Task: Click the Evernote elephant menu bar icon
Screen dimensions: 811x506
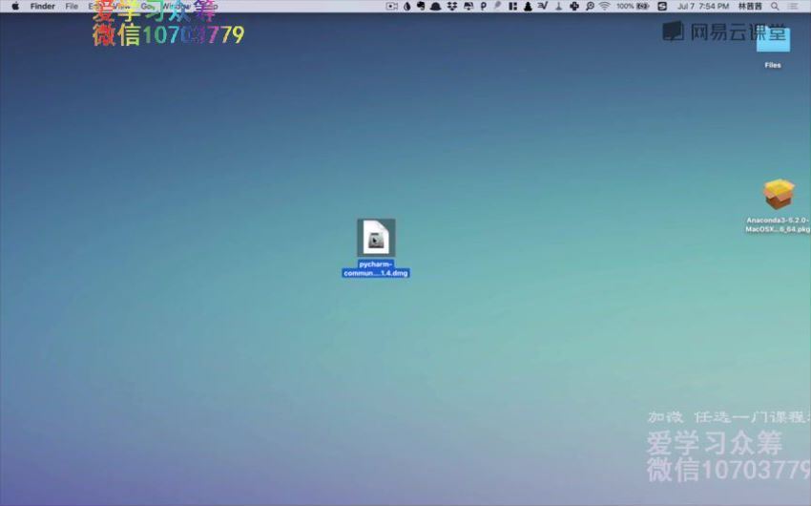Action: click(x=421, y=7)
